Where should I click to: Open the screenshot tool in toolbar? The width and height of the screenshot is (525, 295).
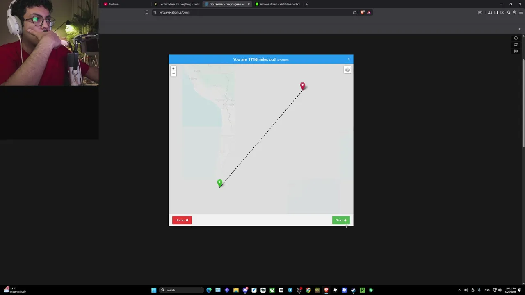point(480,12)
